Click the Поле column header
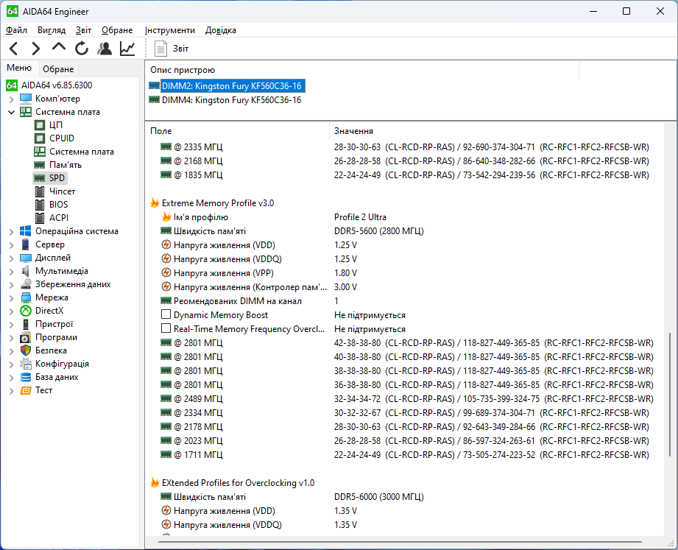This screenshot has height=550, width=678. coord(238,131)
